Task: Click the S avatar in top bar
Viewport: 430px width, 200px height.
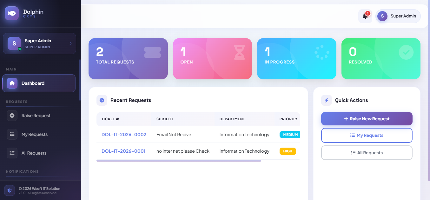Action: click(x=382, y=16)
